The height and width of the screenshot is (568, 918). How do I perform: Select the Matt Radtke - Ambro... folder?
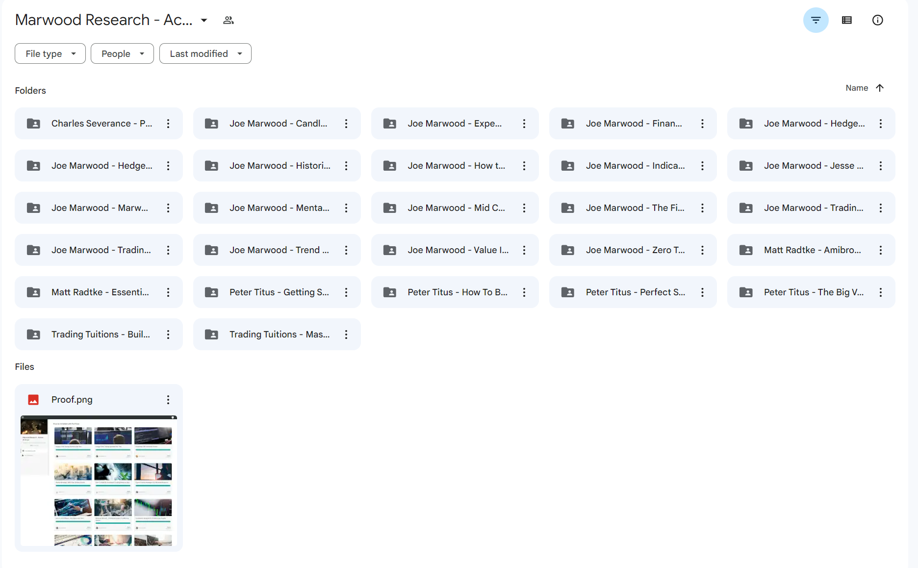click(811, 250)
